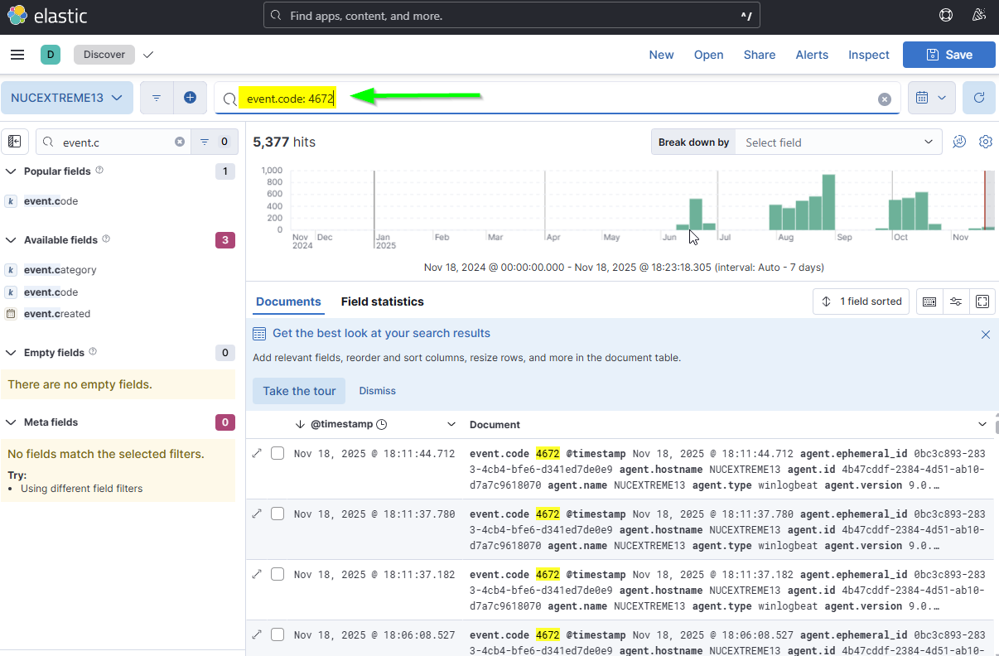
Task: Click the refresh query button
Action: tap(979, 98)
